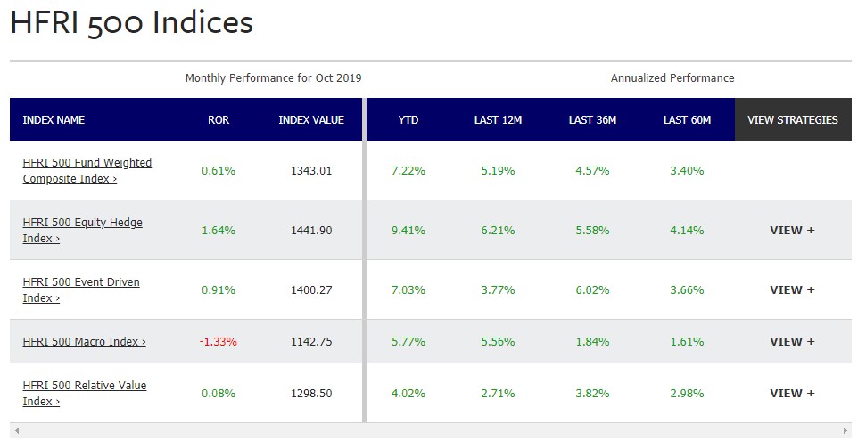The width and height of the screenshot is (866, 440).
Task: Open HFRI 500 Event Driven Index link
Action: (x=80, y=289)
